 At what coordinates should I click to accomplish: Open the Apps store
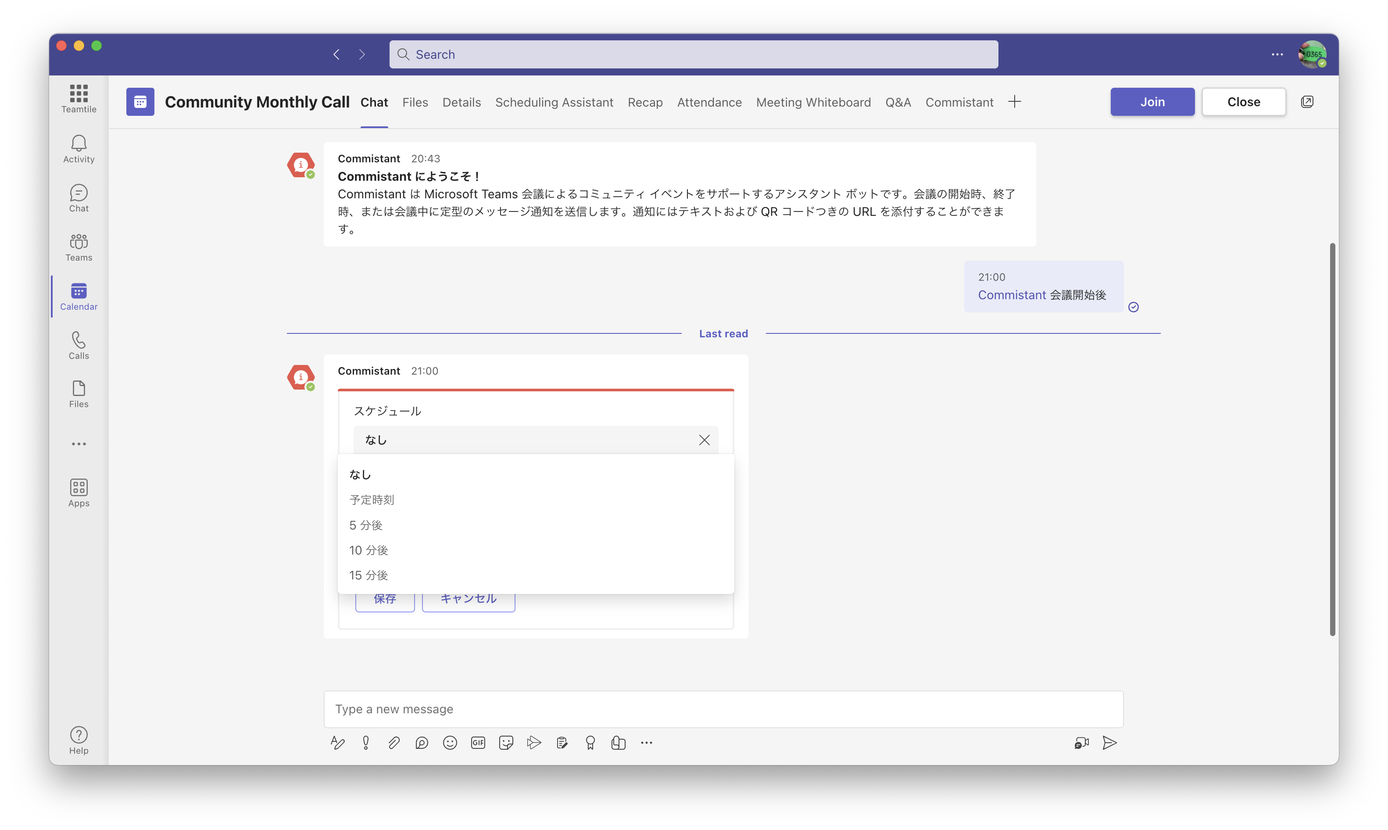(79, 493)
